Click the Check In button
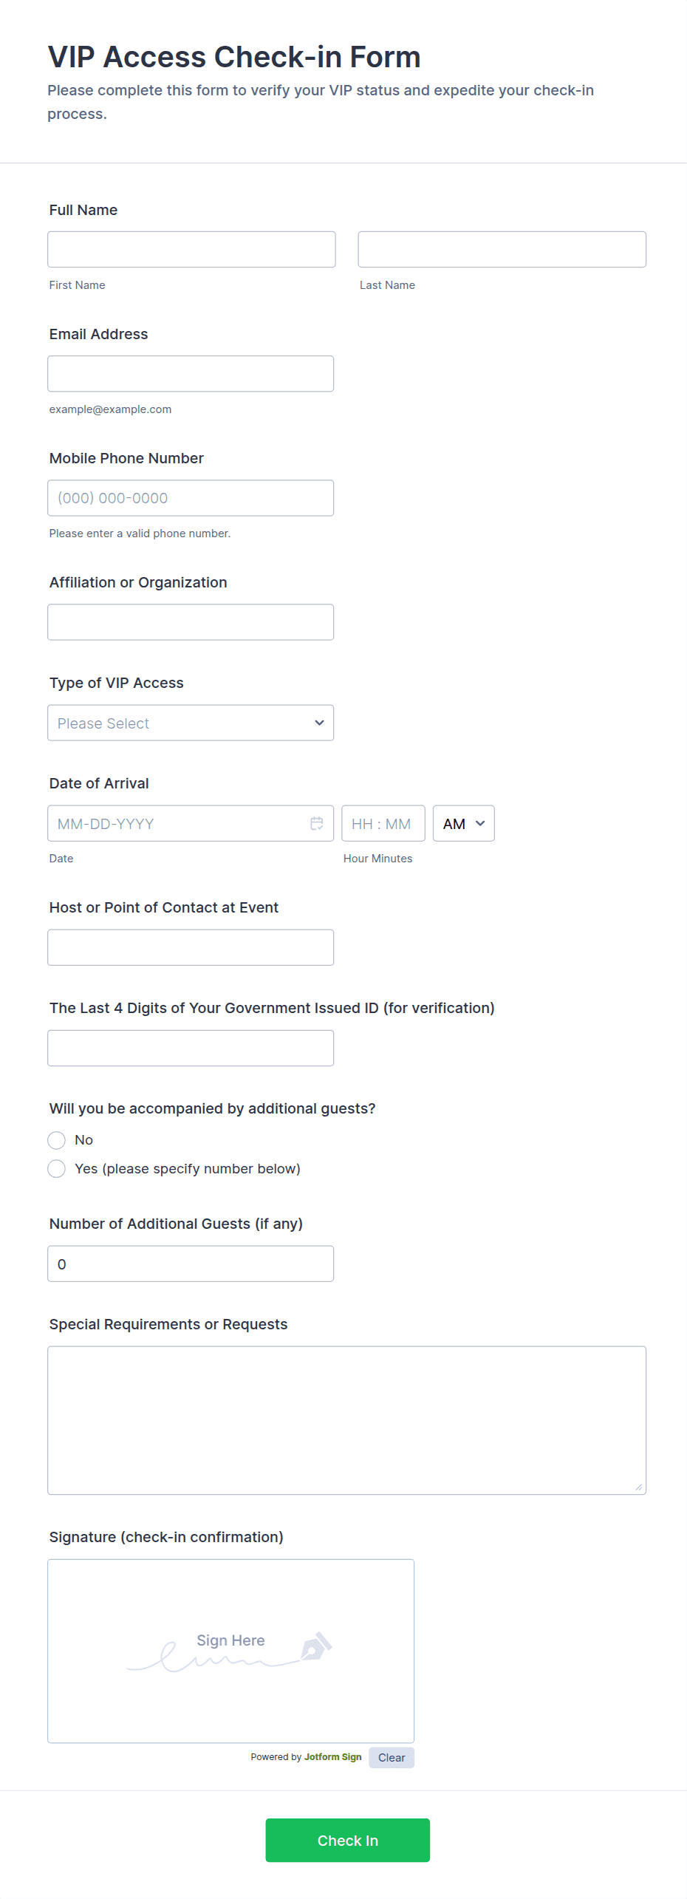 (347, 1840)
